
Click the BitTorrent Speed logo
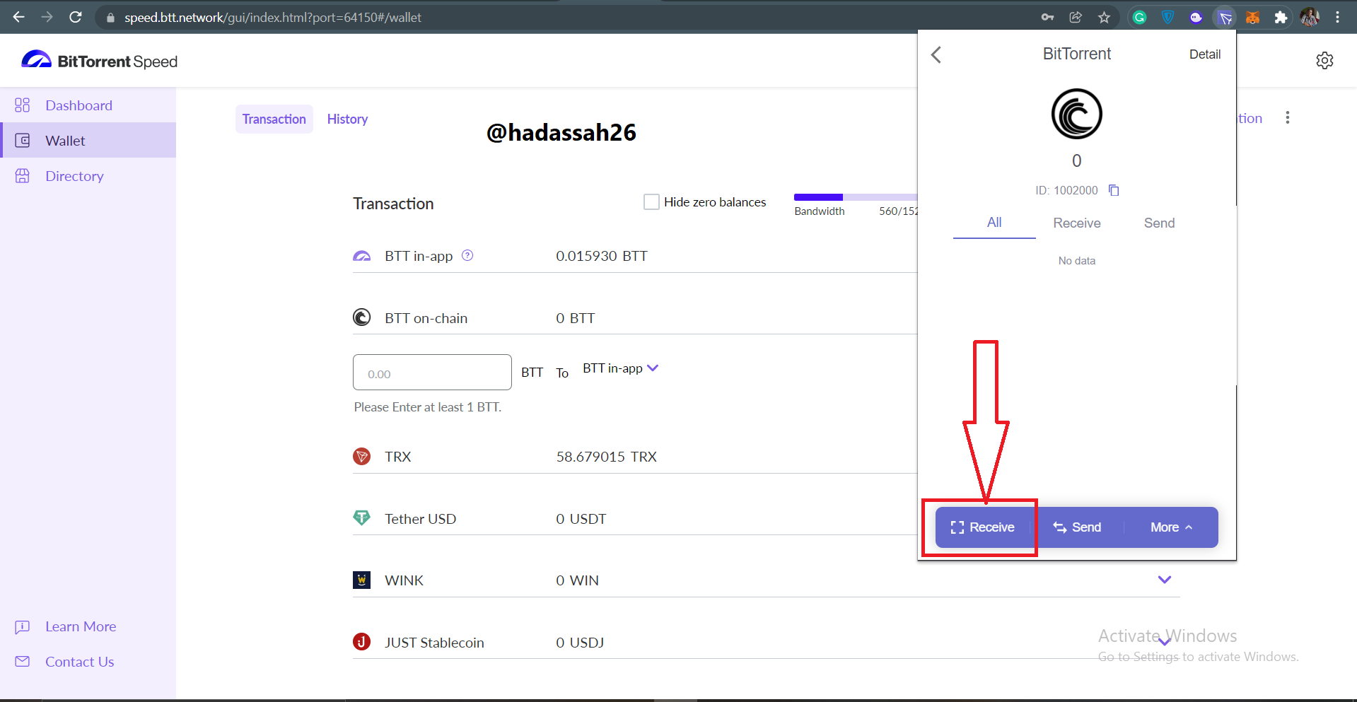pyautogui.click(x=99, y=61)
